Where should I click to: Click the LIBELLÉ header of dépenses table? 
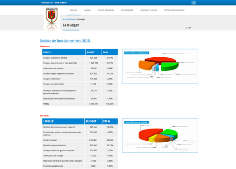pos(64,52)
